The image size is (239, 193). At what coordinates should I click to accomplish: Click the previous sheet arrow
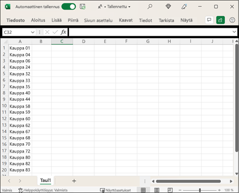tap(9, 181)
